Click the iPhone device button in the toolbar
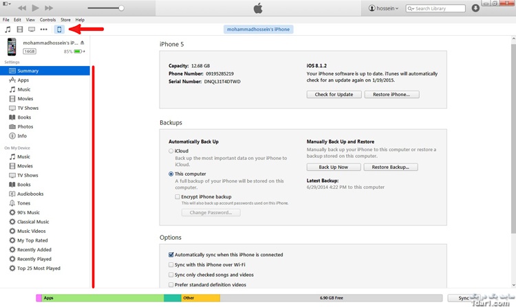Image resolution: width=516 pixels, height=307 pixels. [59, 30]
